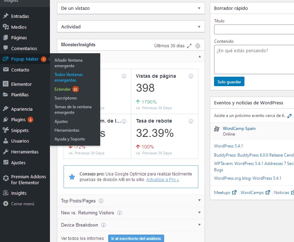Expand MonsterInsights widget to full width

[189, 46]
